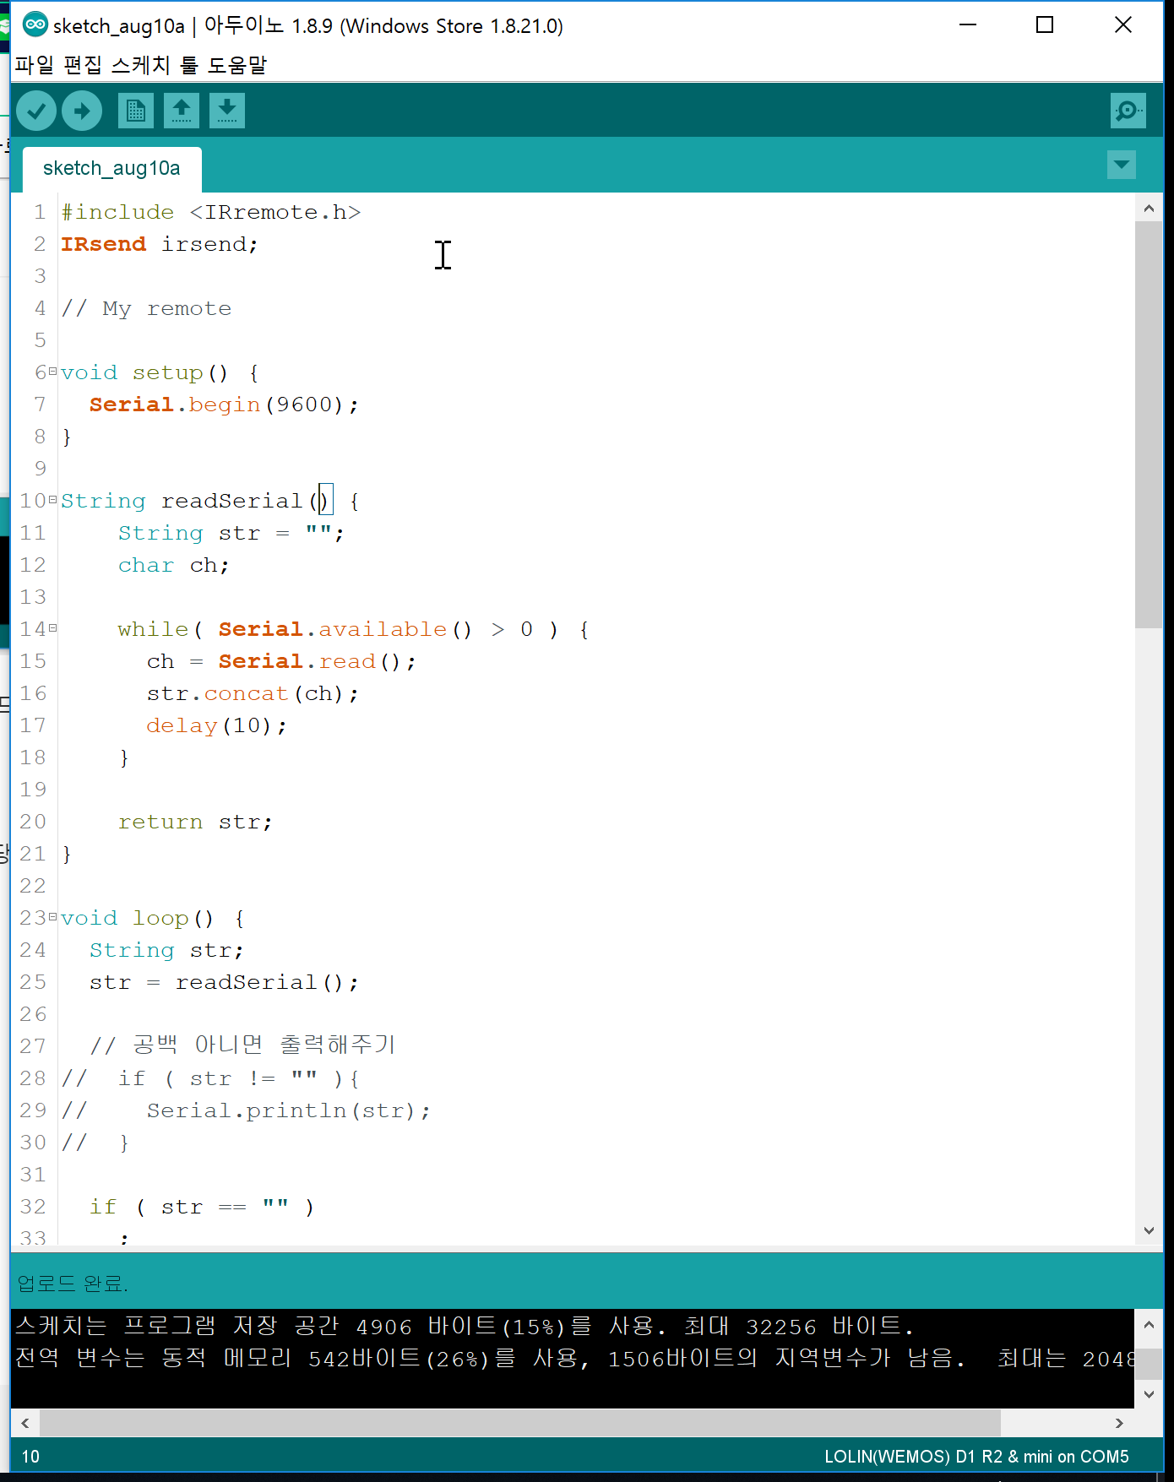This screenshot has width=1174, height=1482.
Task: Maximize the Arduino IDE window
Action: (x=1045, y=24)
